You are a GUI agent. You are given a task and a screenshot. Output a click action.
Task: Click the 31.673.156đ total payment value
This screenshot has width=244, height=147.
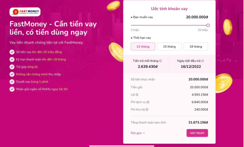(x=198, y=123)
